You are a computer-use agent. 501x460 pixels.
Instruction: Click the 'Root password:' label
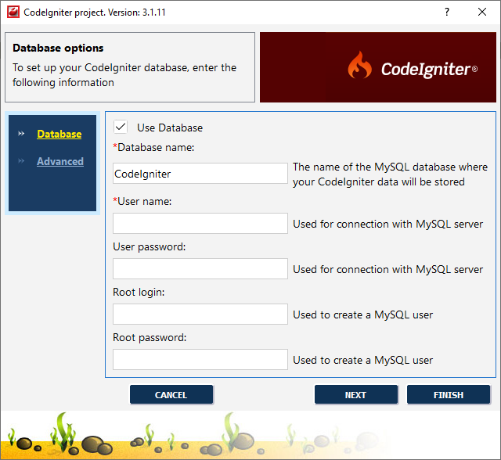point(150,338)
